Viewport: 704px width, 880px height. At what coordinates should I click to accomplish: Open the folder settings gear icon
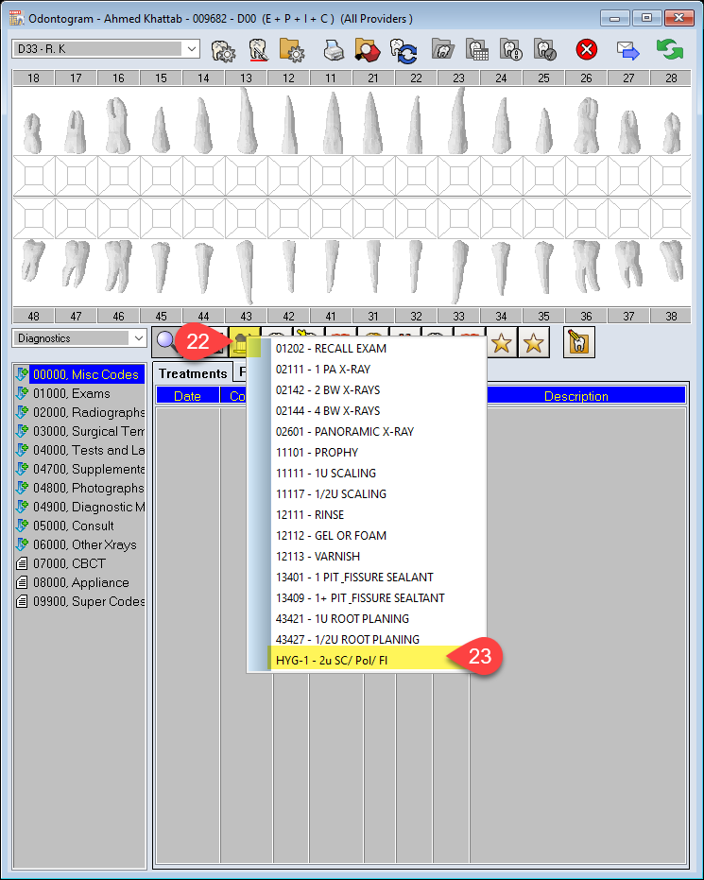coord(292,50)
